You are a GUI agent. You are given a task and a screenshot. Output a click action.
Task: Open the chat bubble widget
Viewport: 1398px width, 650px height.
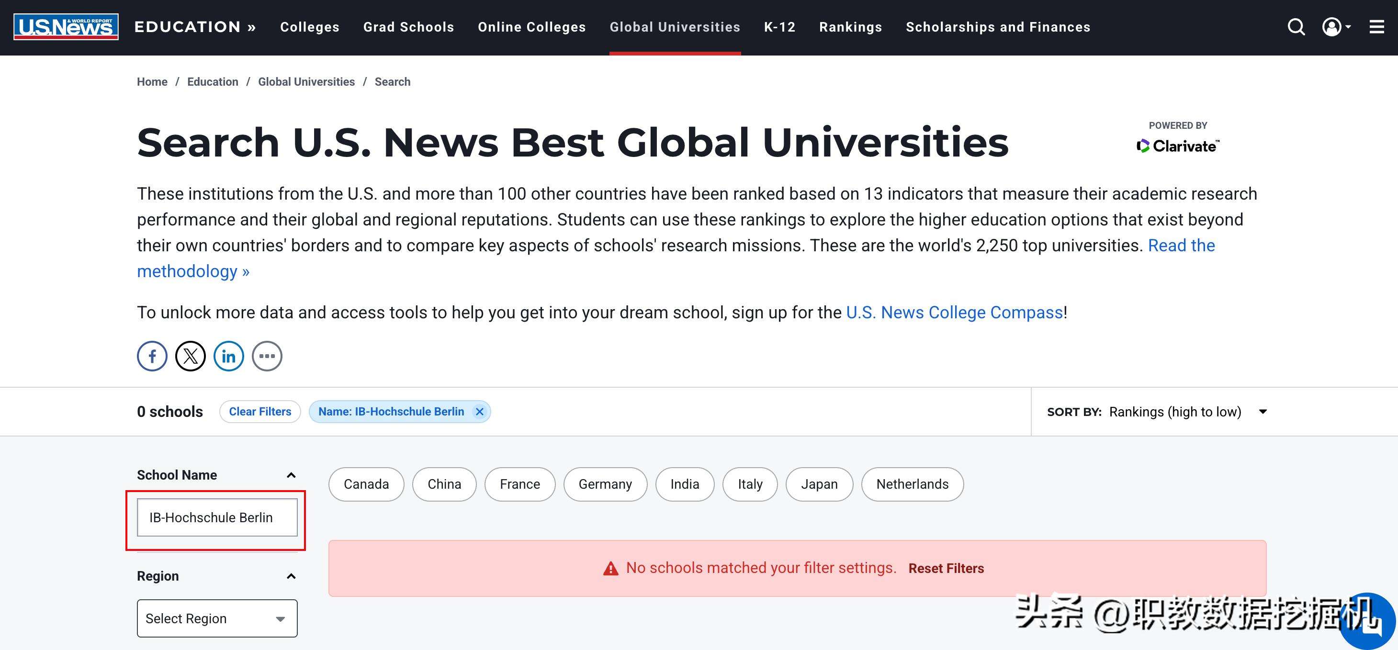pyautogui.click(x=1368, y=621)
